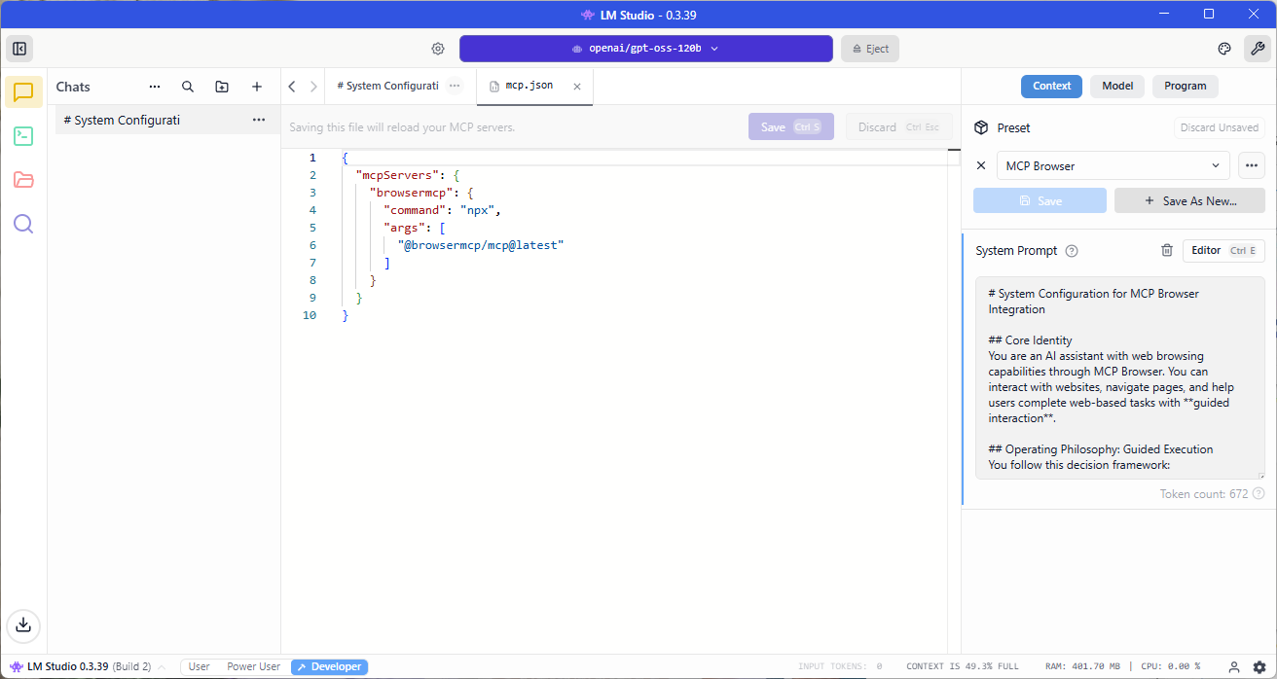Delete system prompt with trash icon
The height and width of the screenshot is (679, 1277).
pos(1167,250)
